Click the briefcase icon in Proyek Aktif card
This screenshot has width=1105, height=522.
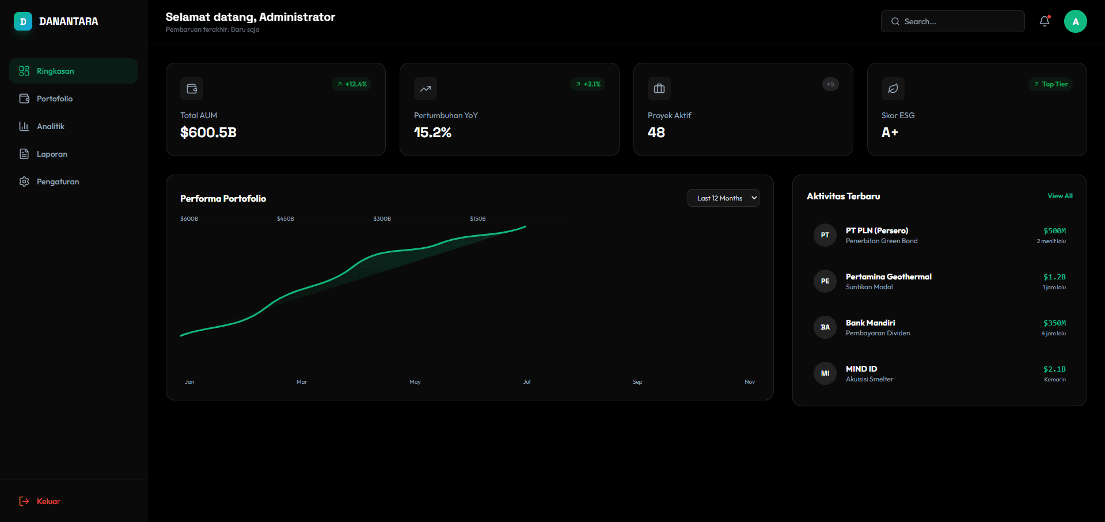click(659, 89)
